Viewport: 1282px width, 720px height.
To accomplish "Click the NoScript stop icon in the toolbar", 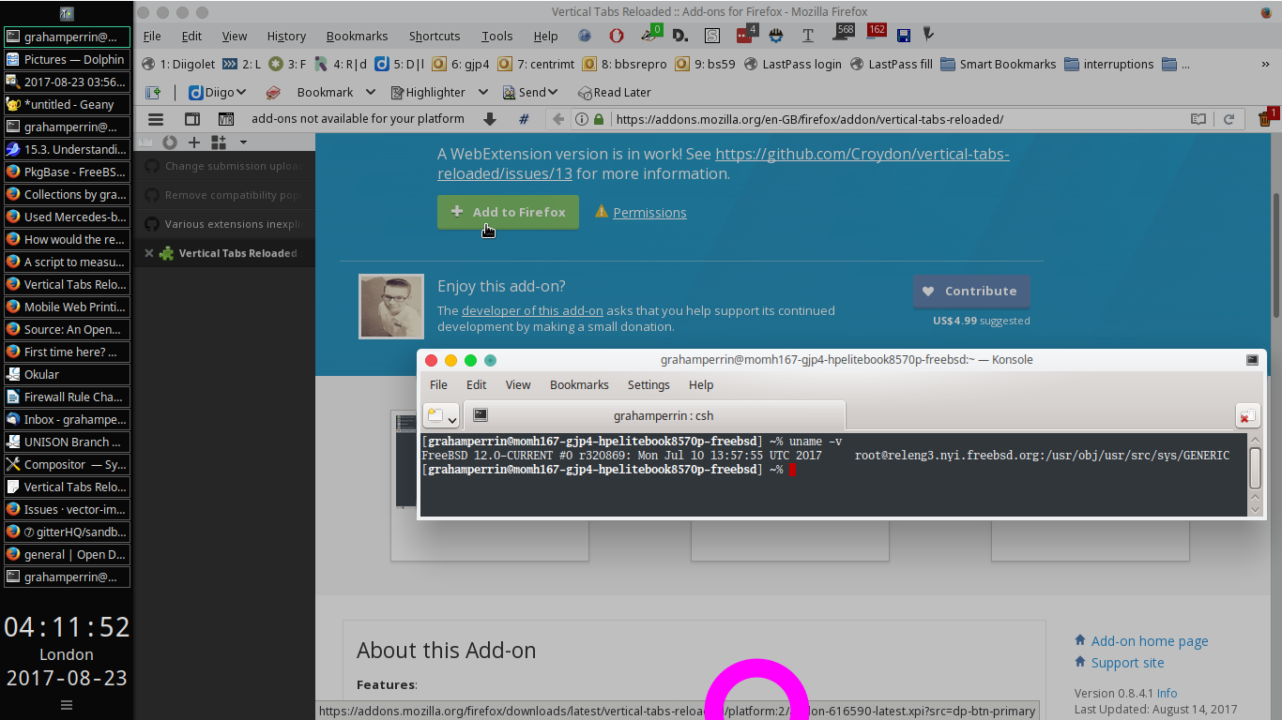I will pyautogui.click(x=617, y=35).
